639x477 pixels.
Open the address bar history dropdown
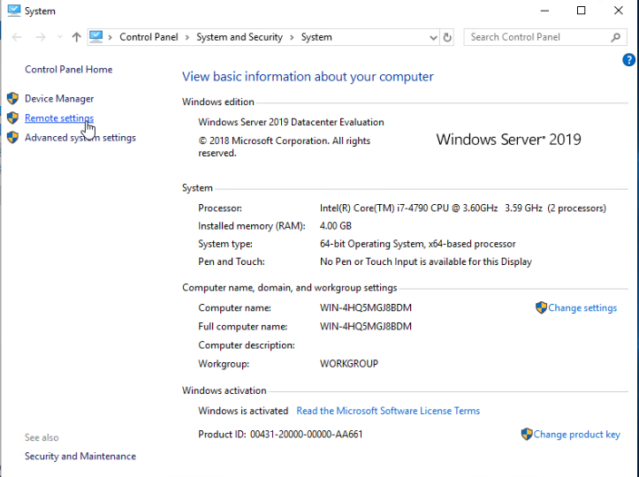pyautogui.click(x=433, y=38)
